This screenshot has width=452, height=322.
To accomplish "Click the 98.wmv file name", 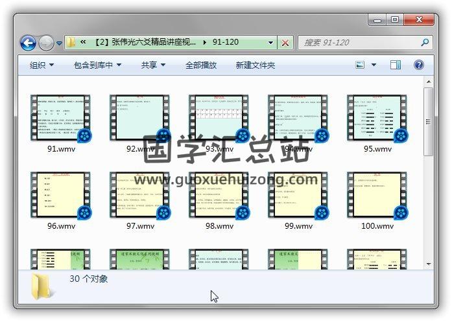I will point(219,226).
